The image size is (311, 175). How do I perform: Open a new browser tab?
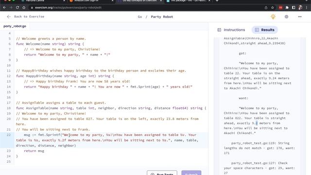[x=217, y=1]
